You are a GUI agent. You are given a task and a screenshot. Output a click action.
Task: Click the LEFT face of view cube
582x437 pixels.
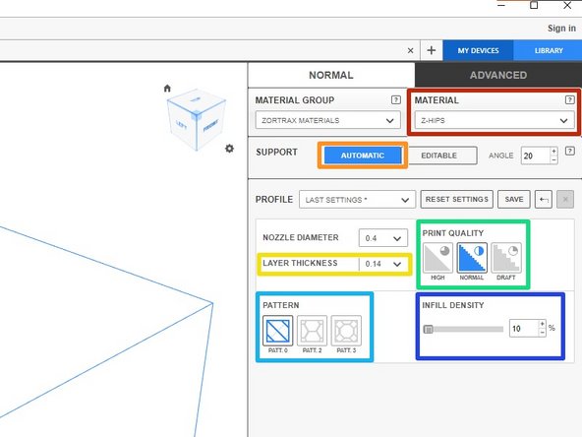click(181, 124)
